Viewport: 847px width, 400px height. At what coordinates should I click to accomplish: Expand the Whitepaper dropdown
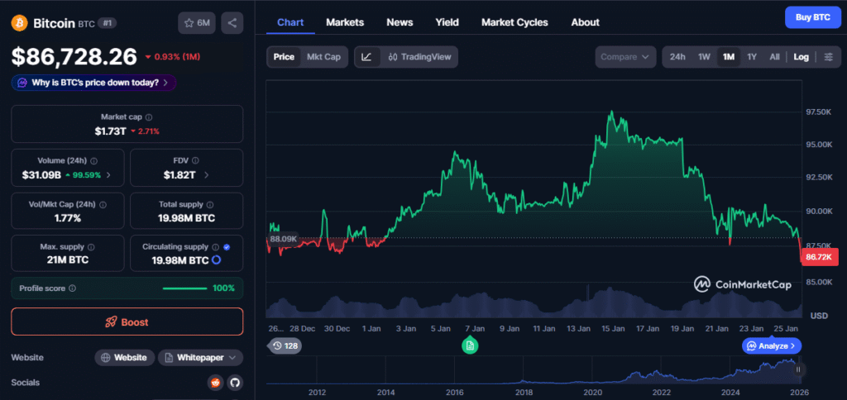[200, 357]
